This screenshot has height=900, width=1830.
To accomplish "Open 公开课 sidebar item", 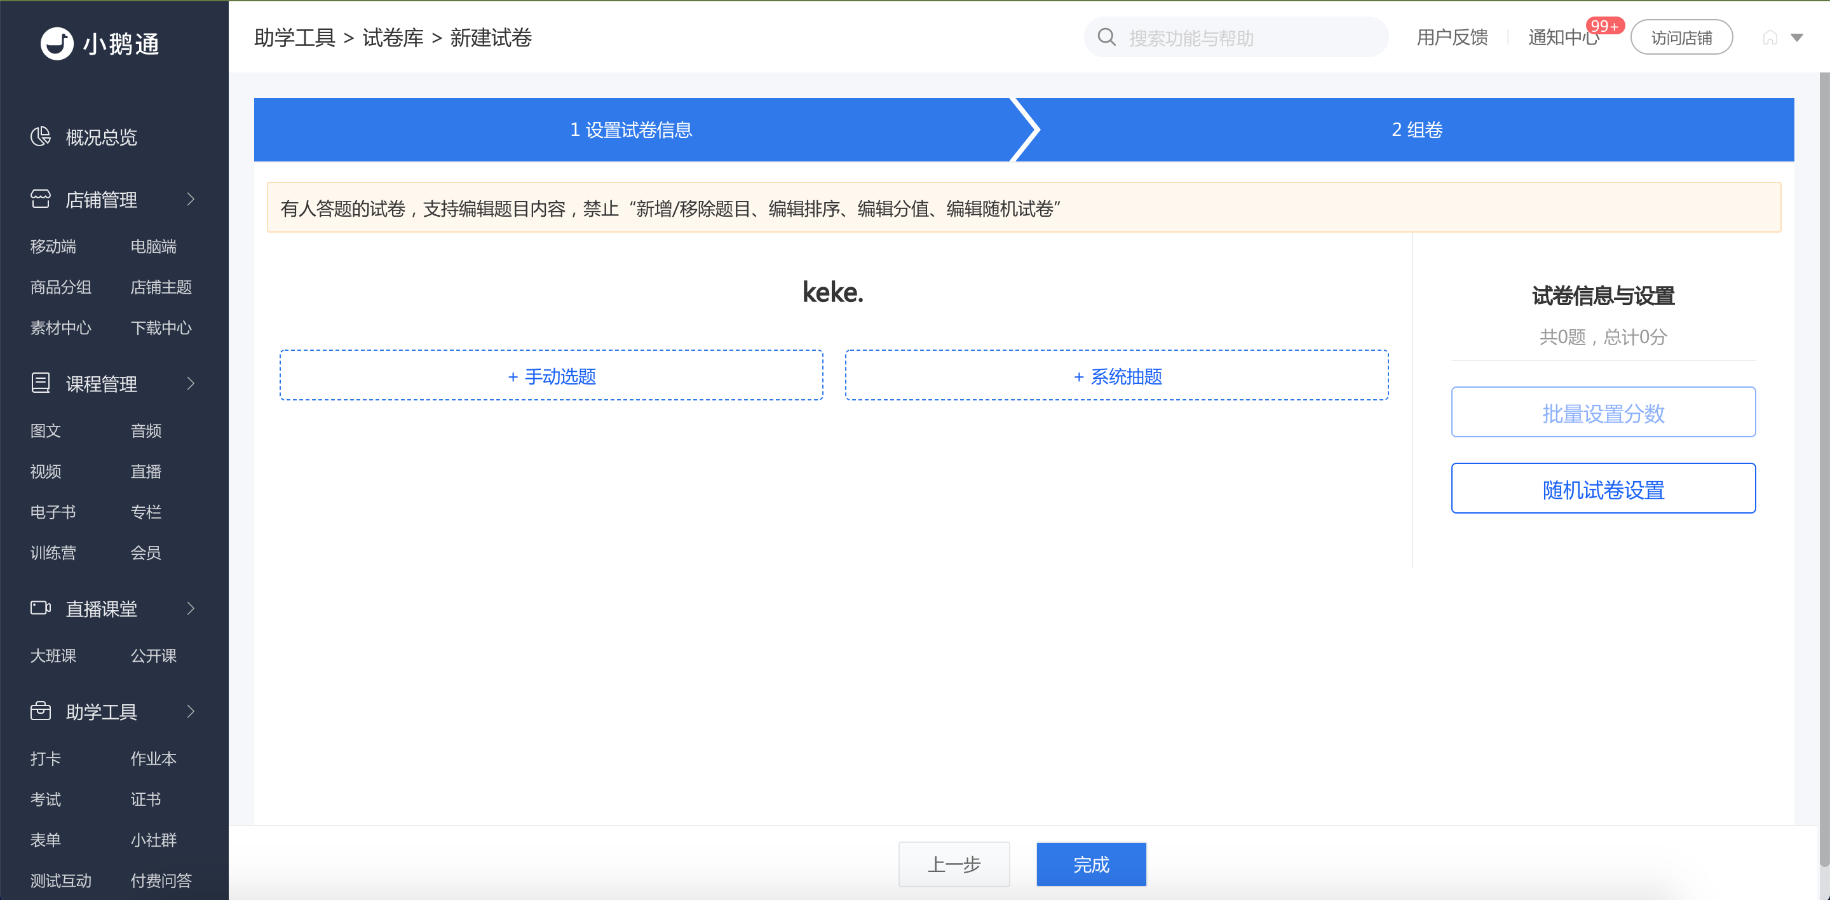I will tap(153, 656).
